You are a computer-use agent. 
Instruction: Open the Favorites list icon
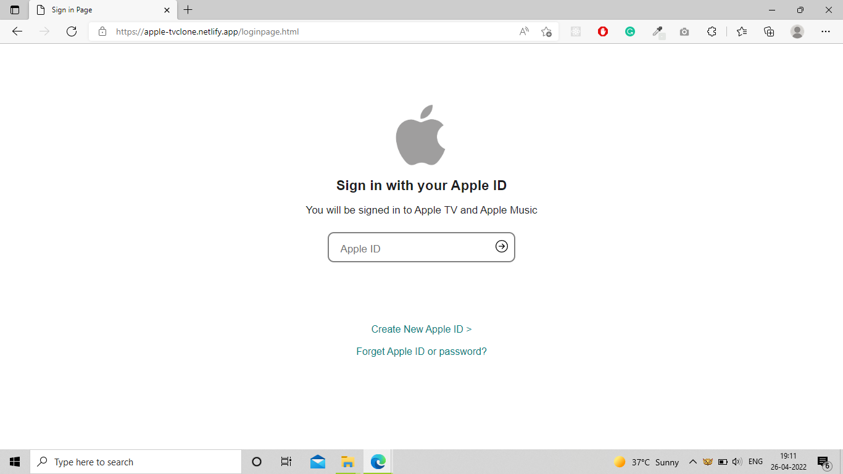(742, 31)
